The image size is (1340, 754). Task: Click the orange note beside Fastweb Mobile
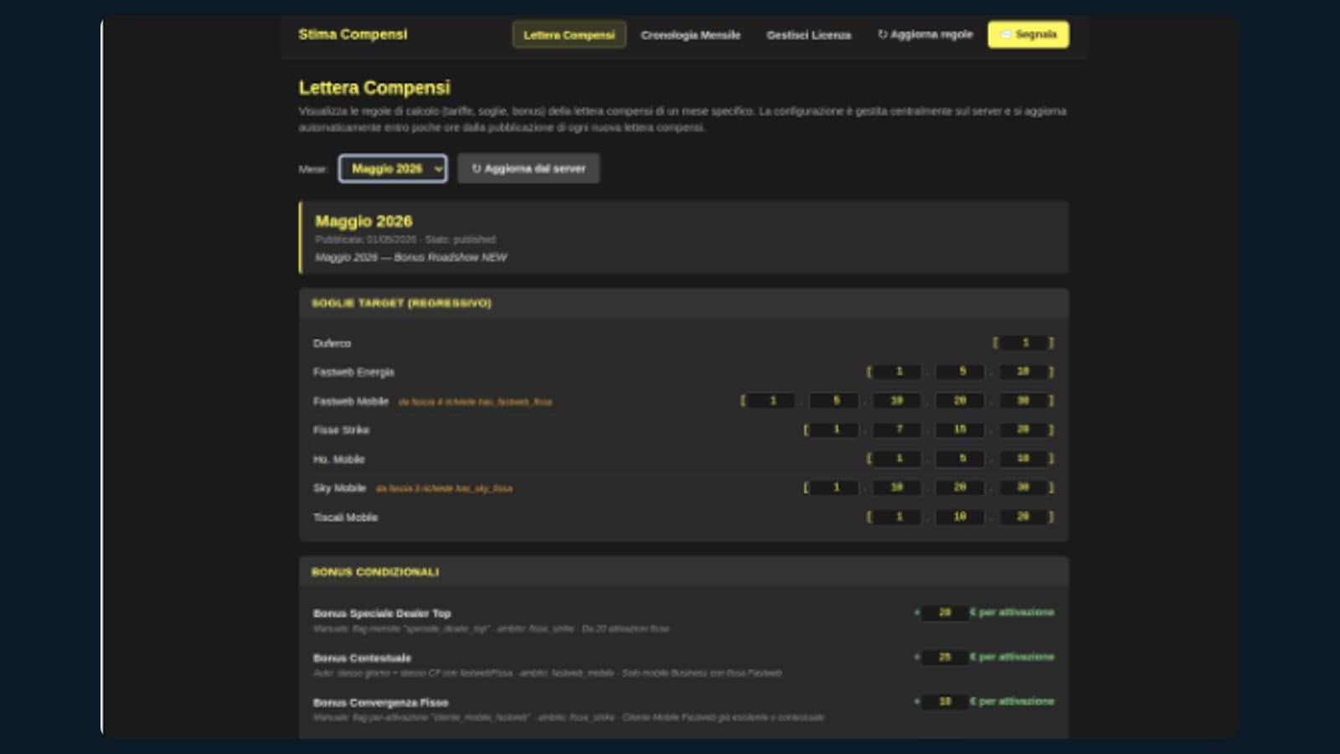(x=475, y=402)
